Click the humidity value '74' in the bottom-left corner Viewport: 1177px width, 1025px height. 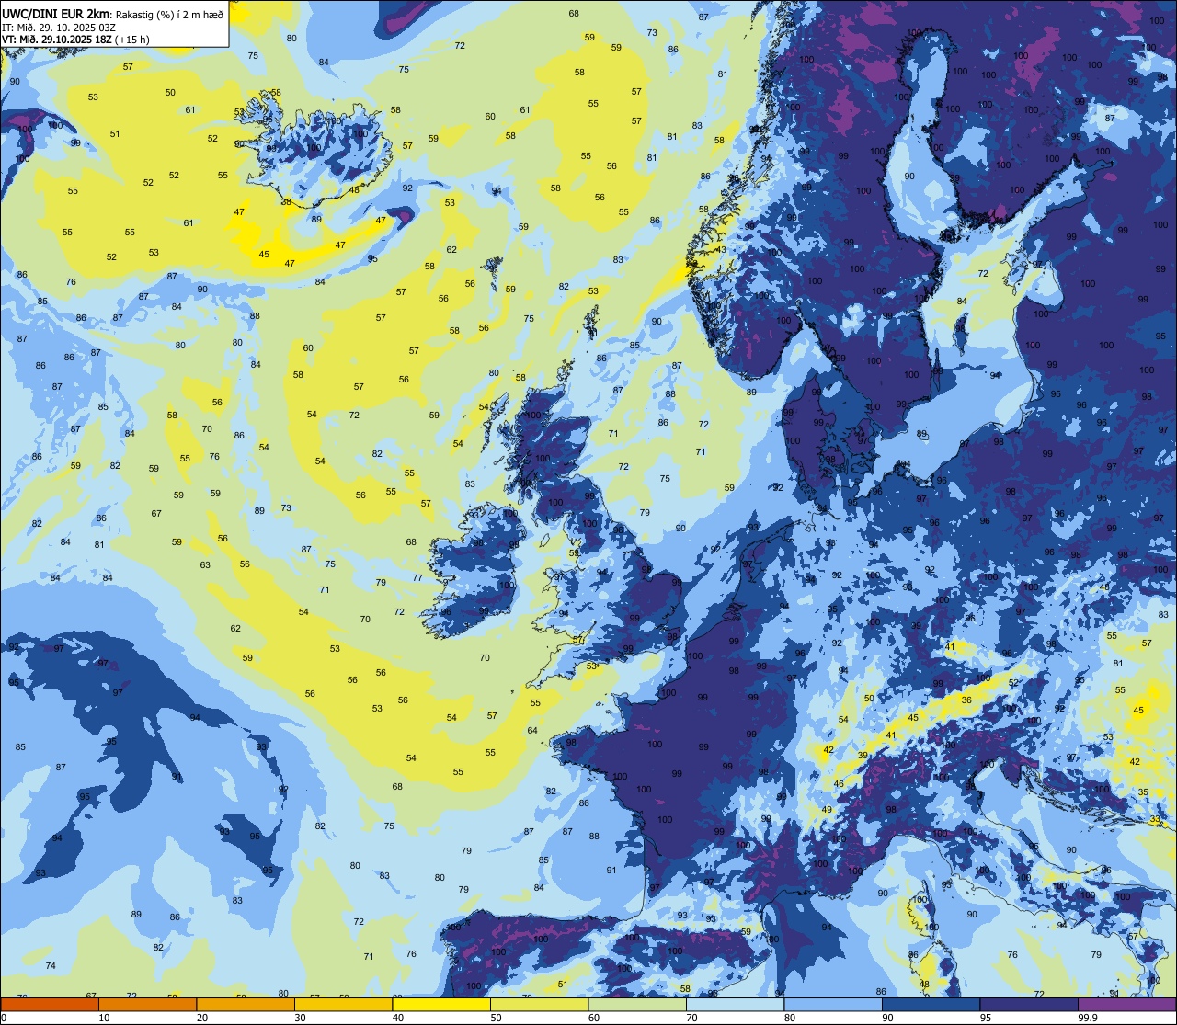click(51, 965)
